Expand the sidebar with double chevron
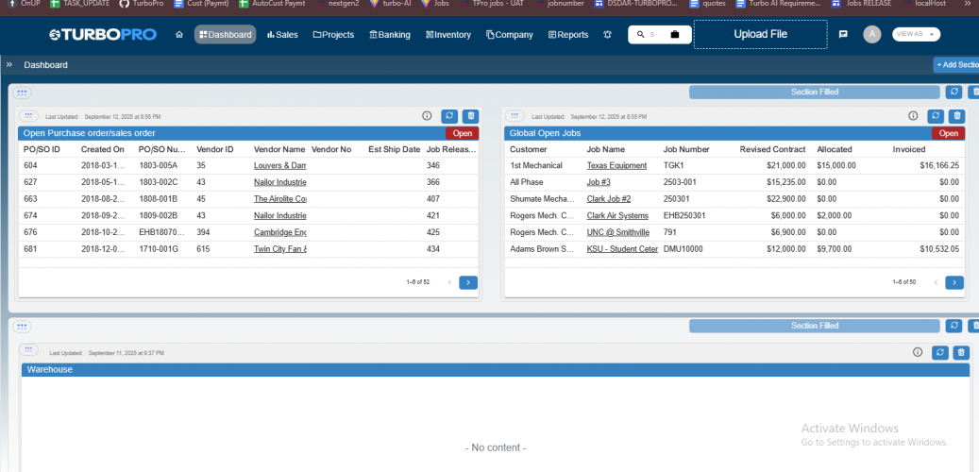The width and height of the screenshot is (979, 472). [x=9, y=64]
